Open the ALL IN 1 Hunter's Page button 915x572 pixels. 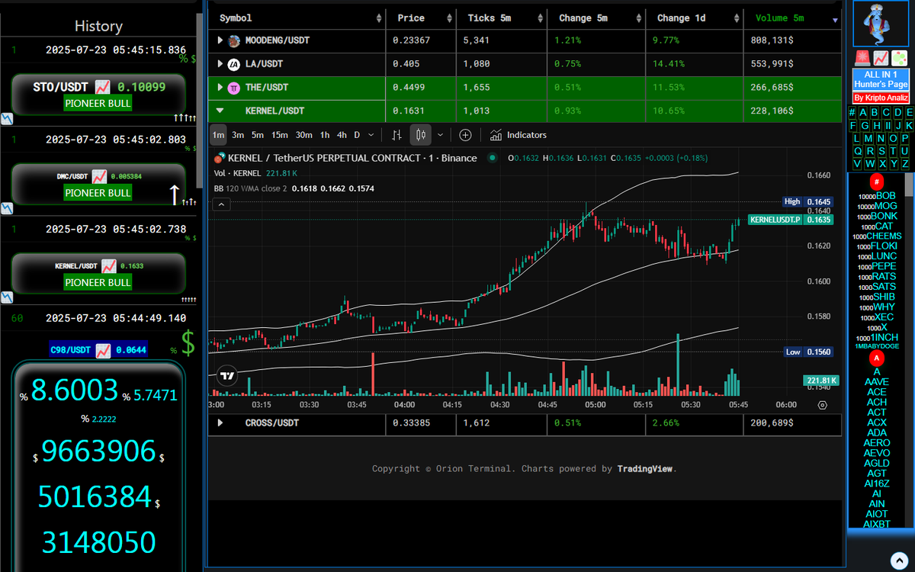(881, 79)
